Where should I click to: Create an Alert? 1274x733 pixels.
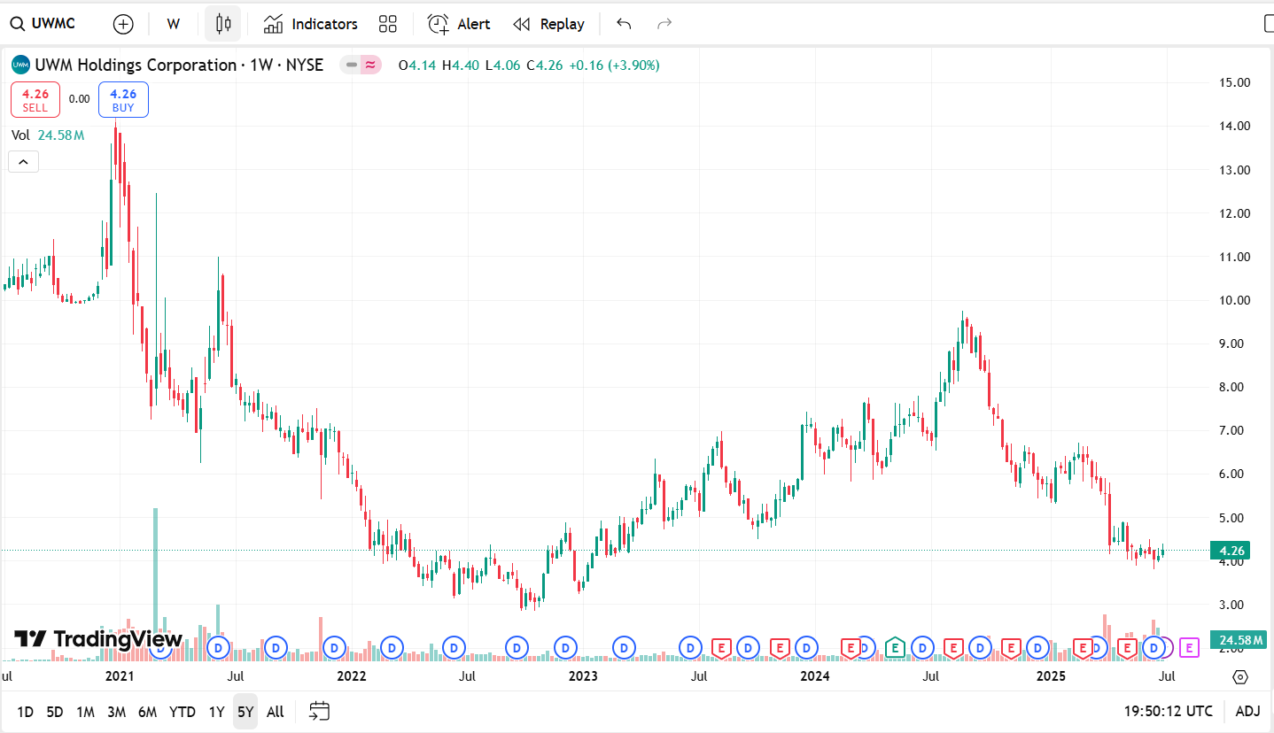(x=459, y=24)
